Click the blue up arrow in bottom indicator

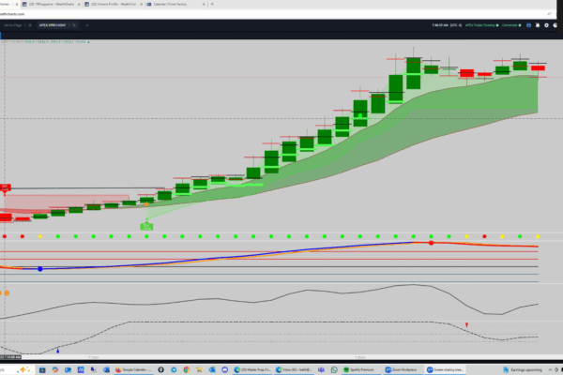[58, 351]
